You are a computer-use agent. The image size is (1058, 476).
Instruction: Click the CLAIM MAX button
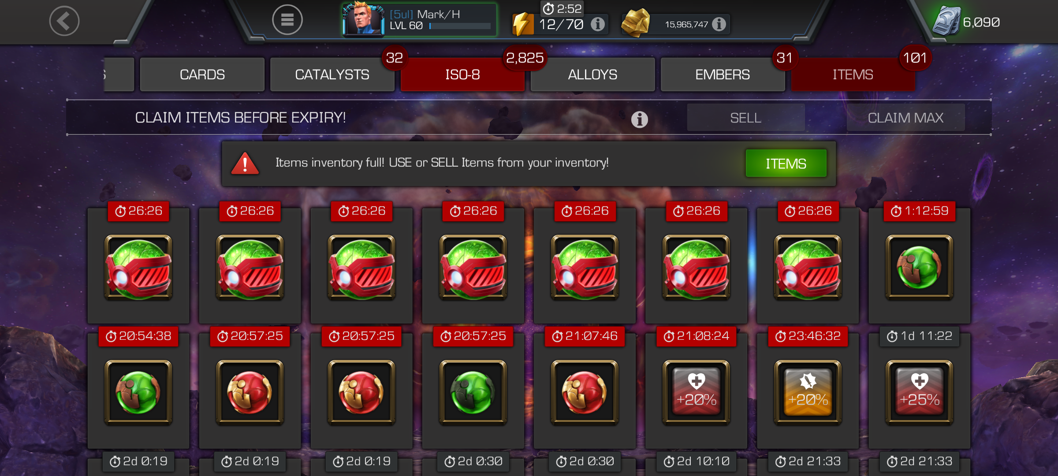(x=905, y=118)
